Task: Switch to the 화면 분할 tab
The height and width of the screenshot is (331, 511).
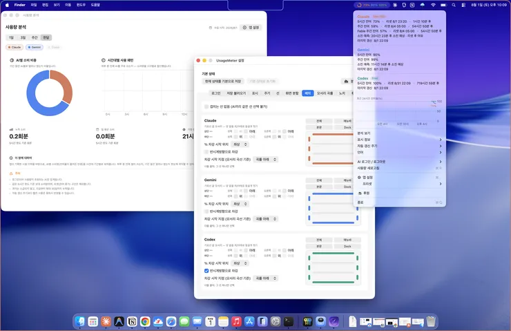Action: (291, 93)
